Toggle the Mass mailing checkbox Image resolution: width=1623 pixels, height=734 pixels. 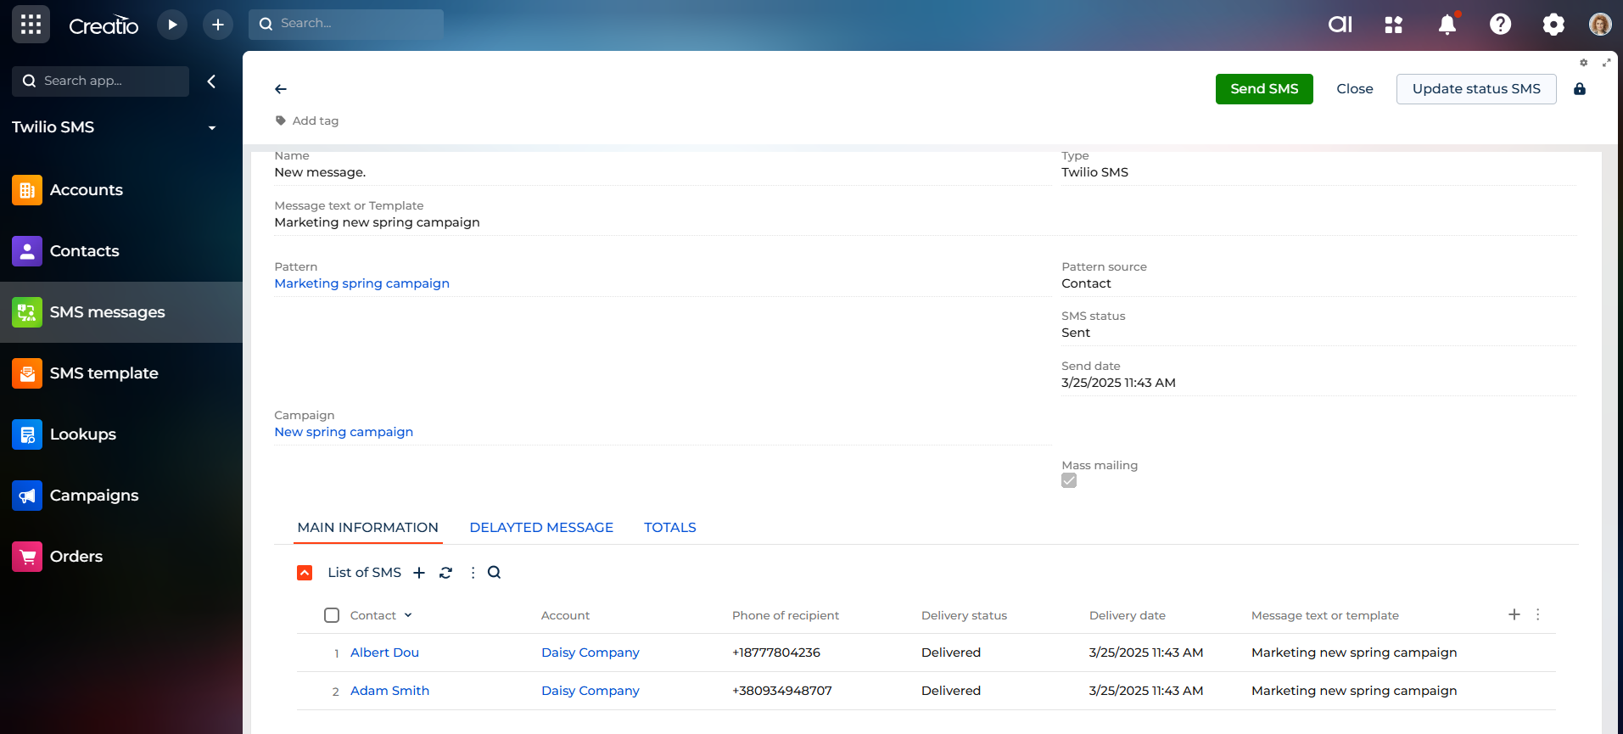[x=1069, y=480]
